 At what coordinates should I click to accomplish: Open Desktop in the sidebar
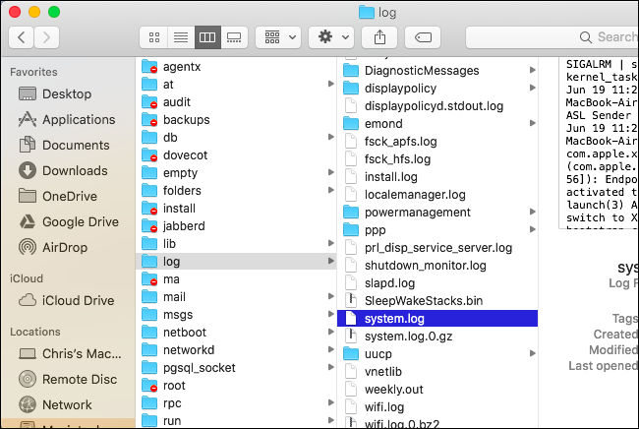click(66, 94)
